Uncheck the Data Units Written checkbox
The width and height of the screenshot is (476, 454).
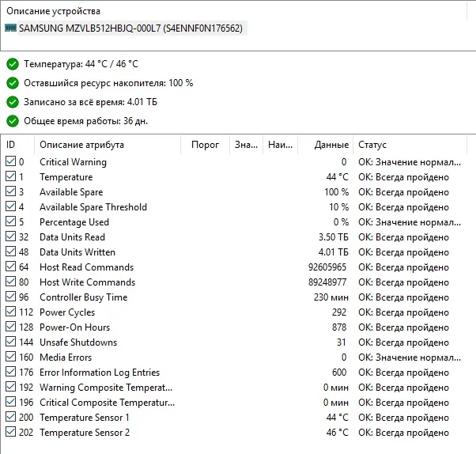click(10, 252)
